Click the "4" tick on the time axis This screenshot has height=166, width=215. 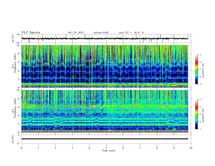[89, 148]
